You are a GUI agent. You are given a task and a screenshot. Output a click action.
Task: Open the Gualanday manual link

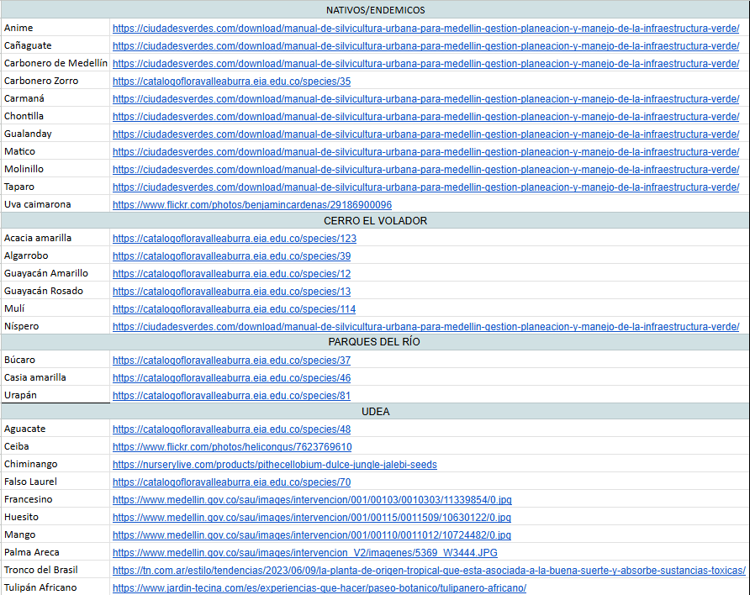425,134
